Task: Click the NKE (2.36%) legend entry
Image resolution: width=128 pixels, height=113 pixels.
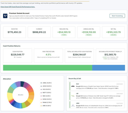Action: (x=46, y=96)
